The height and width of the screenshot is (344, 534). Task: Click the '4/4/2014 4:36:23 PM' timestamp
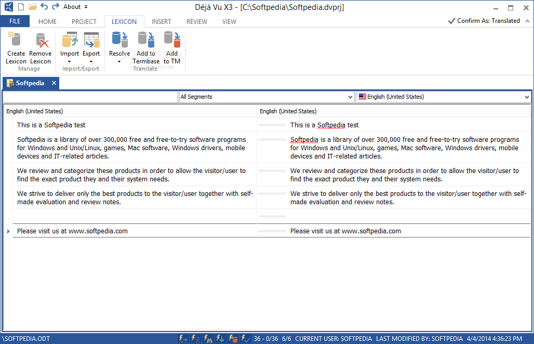(494, 339)
